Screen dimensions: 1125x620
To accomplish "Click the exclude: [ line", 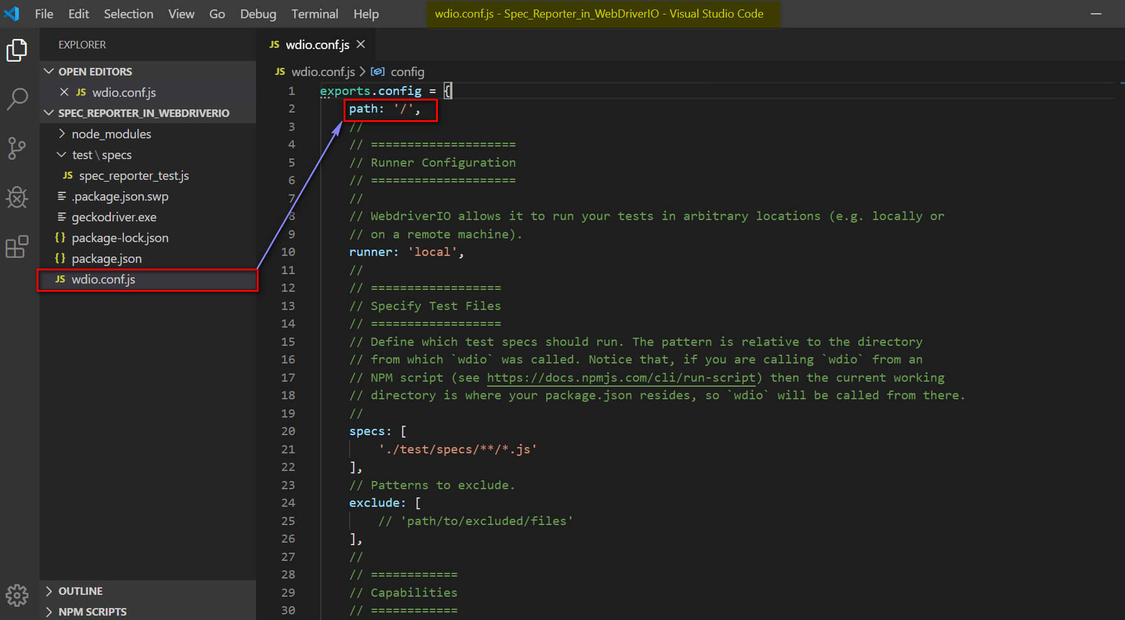I will [x=384, y=503].
